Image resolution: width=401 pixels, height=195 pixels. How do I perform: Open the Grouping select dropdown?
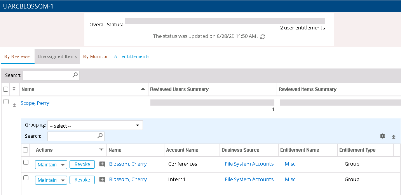pos(95,125)
